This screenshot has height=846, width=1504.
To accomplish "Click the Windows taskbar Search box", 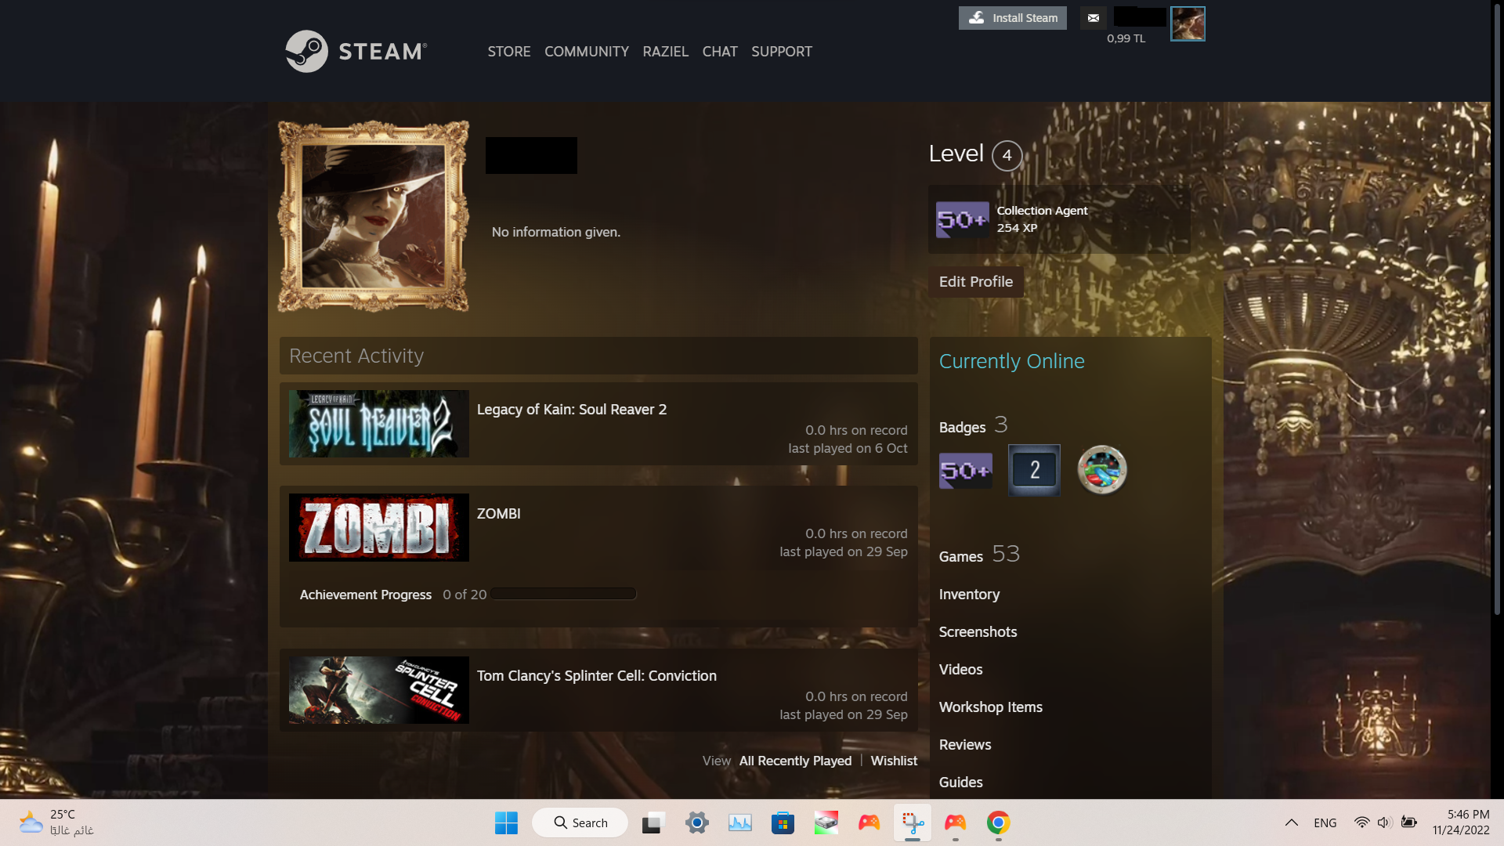I will [580, 822].
